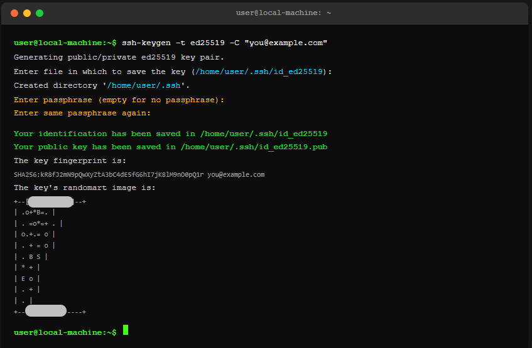
Task: Maximize the terminal using the green button
Action: (x=40, y=13)
